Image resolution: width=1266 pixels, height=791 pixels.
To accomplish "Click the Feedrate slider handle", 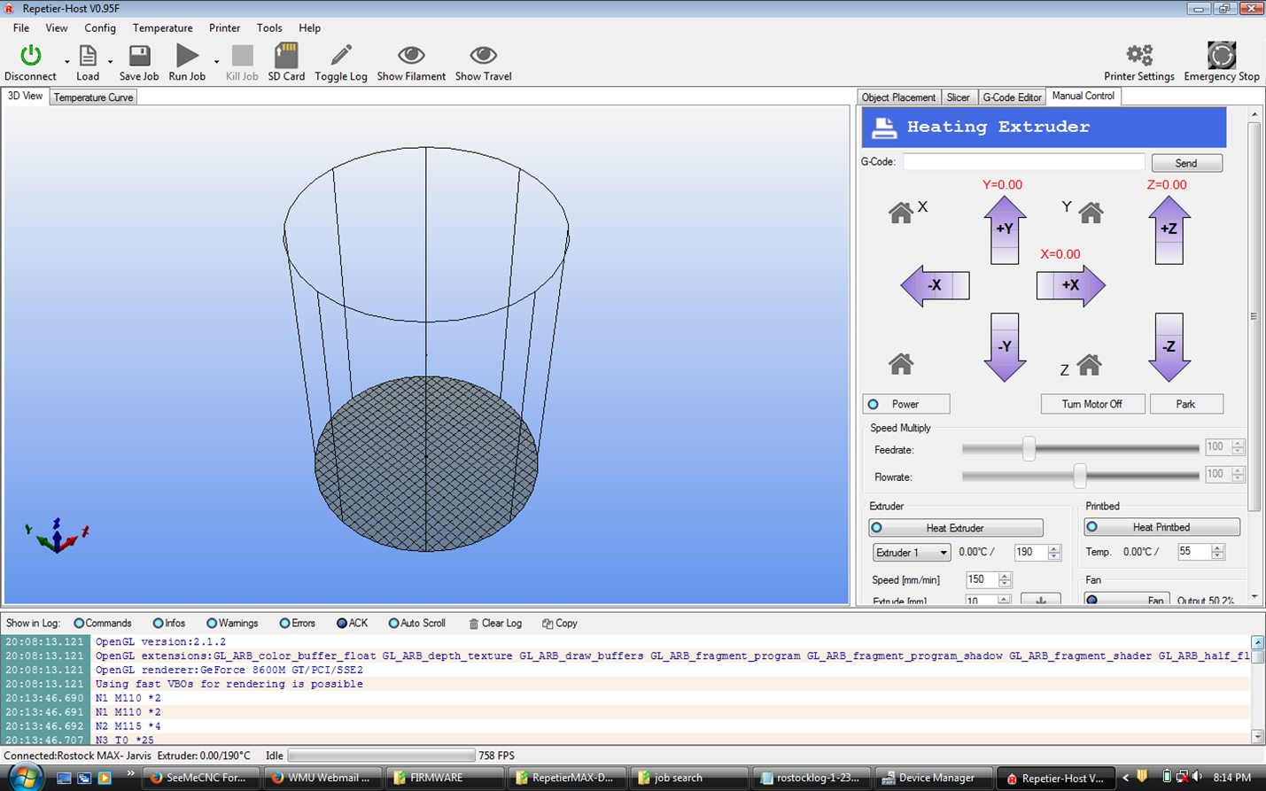I will [1029, 449].
